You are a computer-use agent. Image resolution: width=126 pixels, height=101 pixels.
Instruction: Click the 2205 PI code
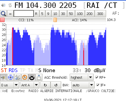coord(68,5)
